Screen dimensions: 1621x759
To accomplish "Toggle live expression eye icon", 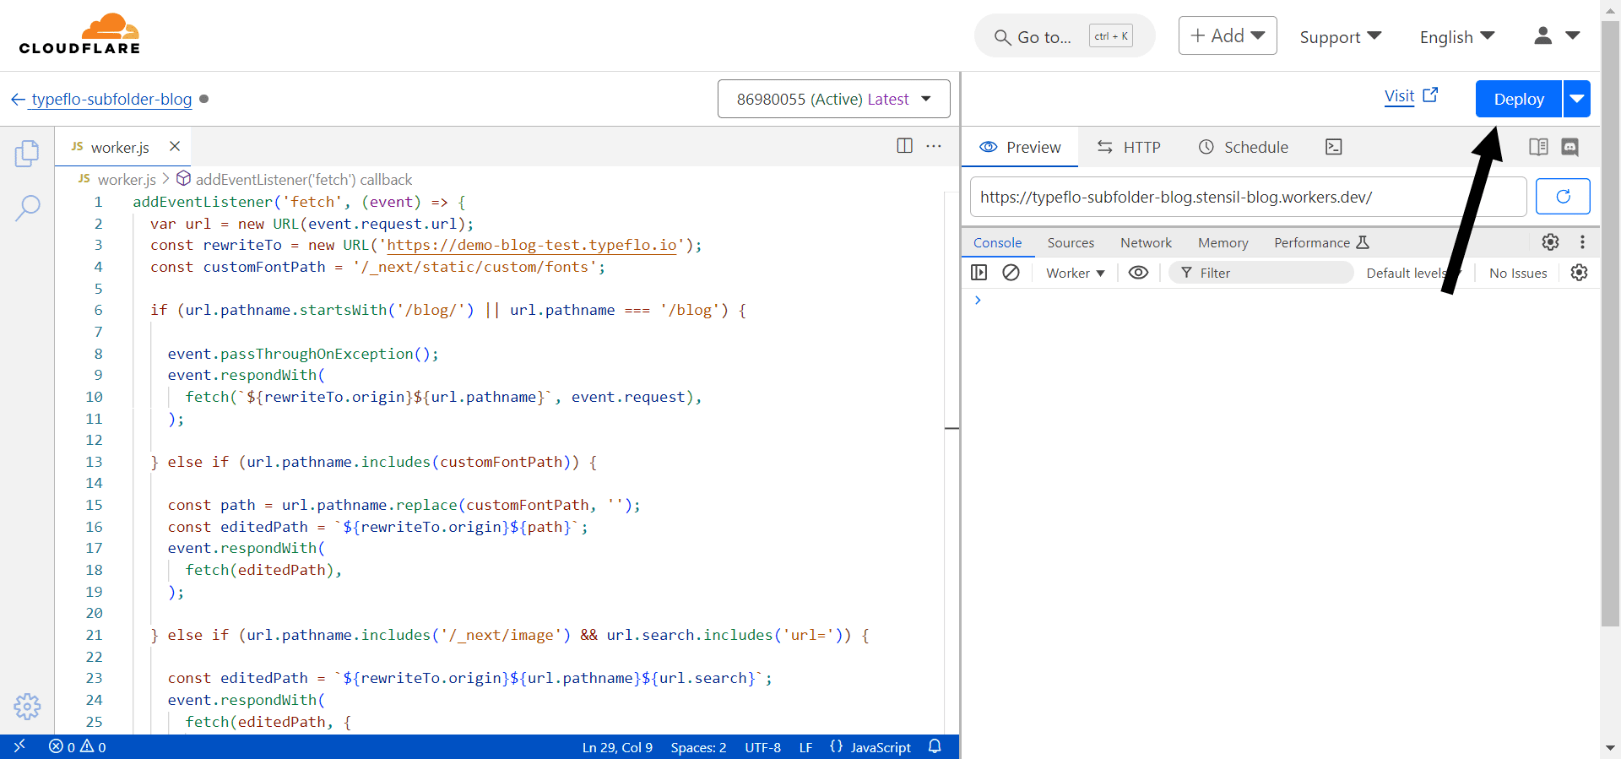I will (1138, 273).
